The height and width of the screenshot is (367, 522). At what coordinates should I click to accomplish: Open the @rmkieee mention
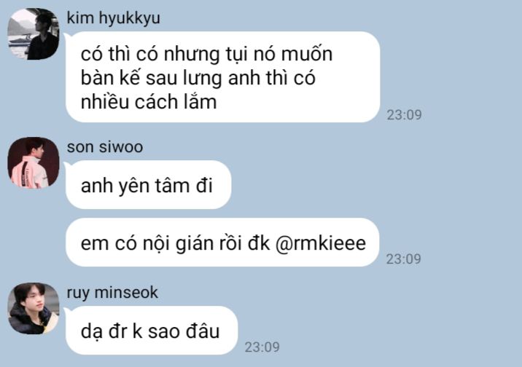click(x=321, y=243)
